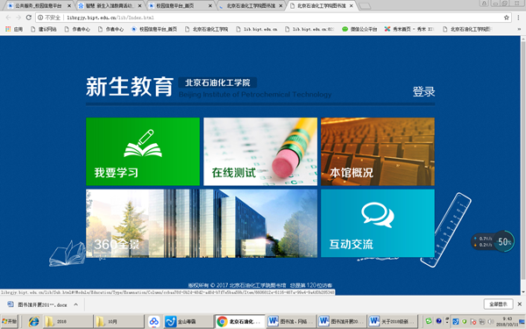Switch to the 公共服务_校园信息平台 tab
This screenshot has width=526, height=329.
(39, 6)
